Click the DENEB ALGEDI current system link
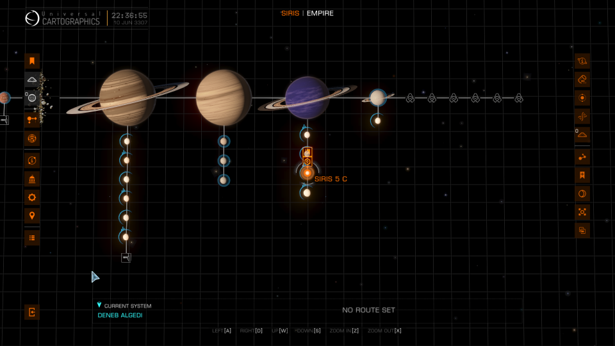 (x=120, y=315)
